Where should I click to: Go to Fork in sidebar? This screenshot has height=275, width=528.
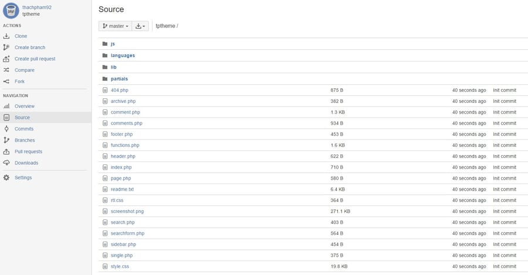[19, 81]
